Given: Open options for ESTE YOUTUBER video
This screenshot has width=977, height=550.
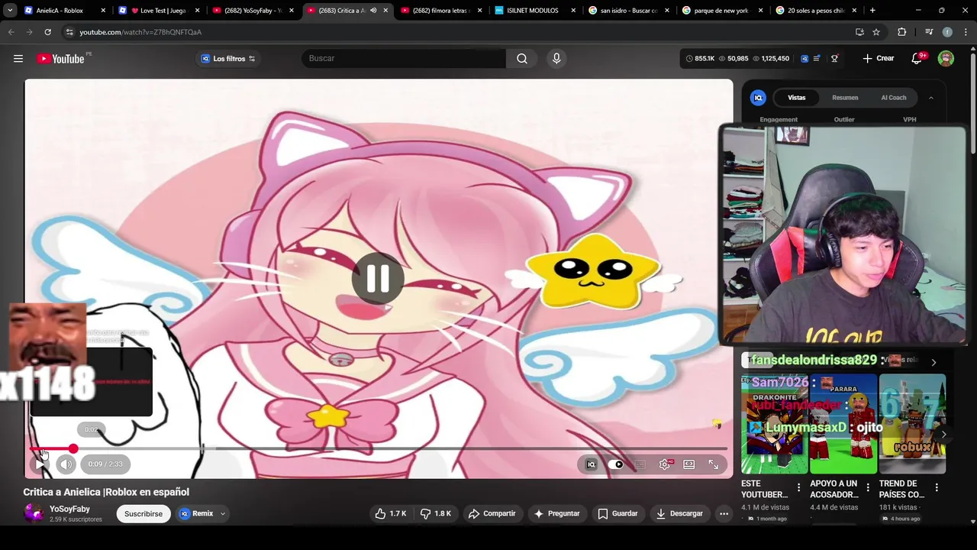Looking at the screenshot, I should tap(799, 487).
